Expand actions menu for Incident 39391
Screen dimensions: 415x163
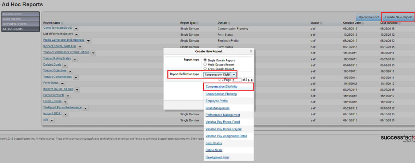(66, 114)
